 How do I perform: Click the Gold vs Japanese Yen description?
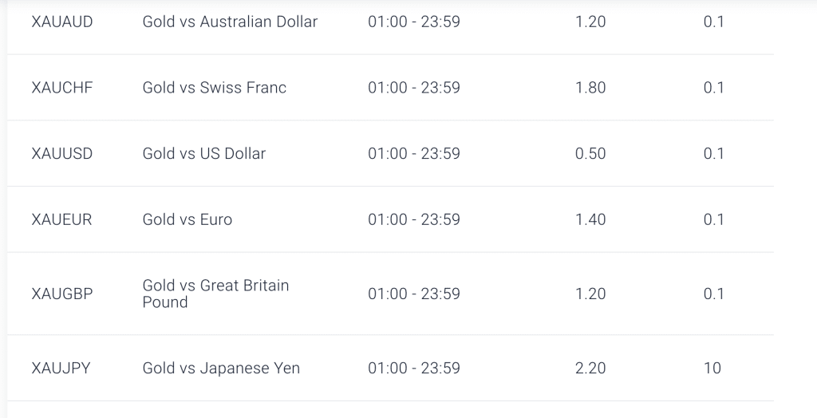[221, 368]
